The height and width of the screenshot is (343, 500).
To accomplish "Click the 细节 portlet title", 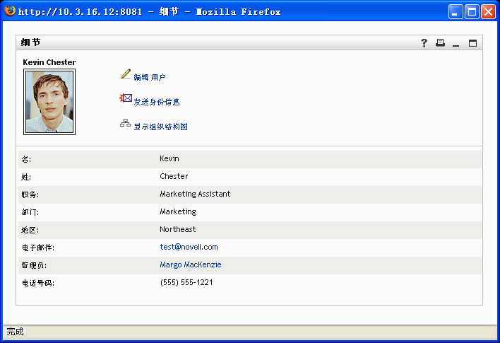I will (30, 42).
